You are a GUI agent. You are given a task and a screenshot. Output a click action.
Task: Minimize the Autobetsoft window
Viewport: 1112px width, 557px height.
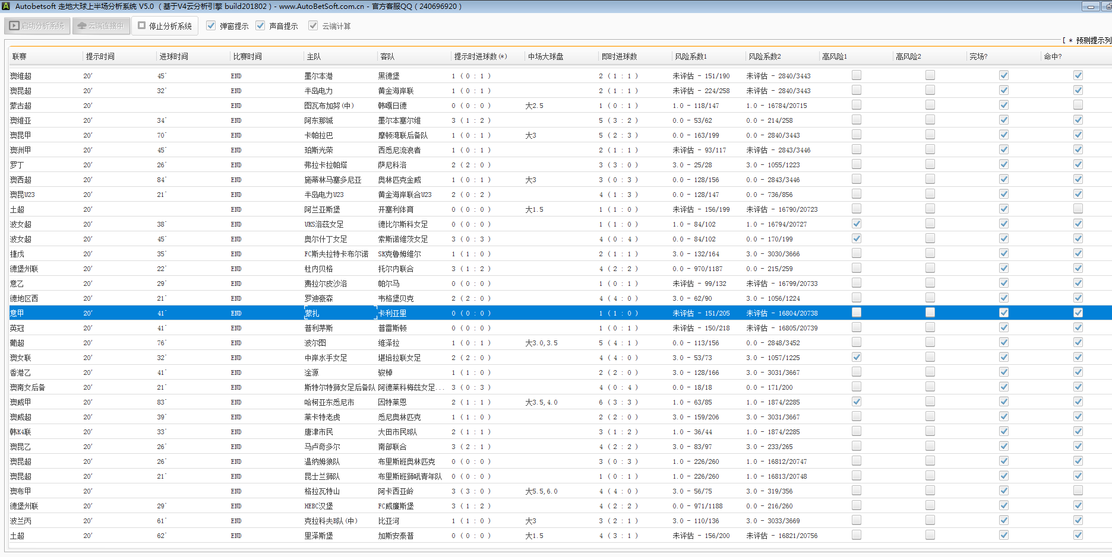(x=1090, y=7)
